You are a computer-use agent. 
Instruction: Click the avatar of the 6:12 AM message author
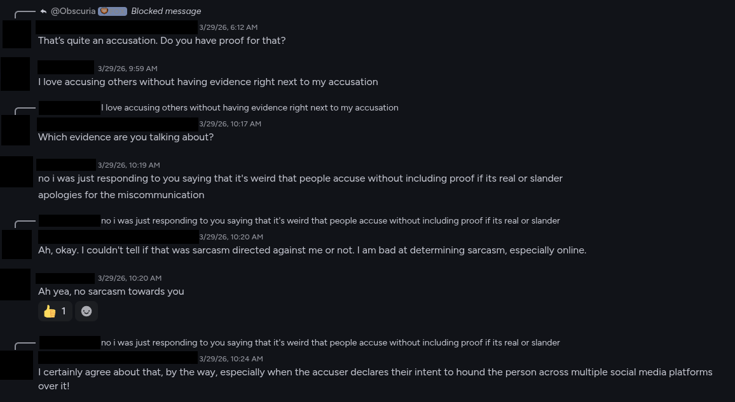coord(17,34)
